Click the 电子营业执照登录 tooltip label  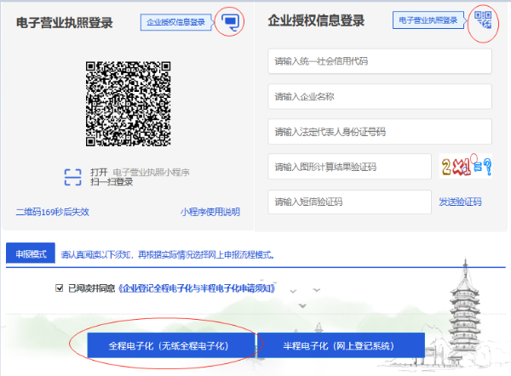428,20
